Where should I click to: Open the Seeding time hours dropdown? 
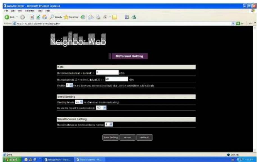tap(79, 102)
